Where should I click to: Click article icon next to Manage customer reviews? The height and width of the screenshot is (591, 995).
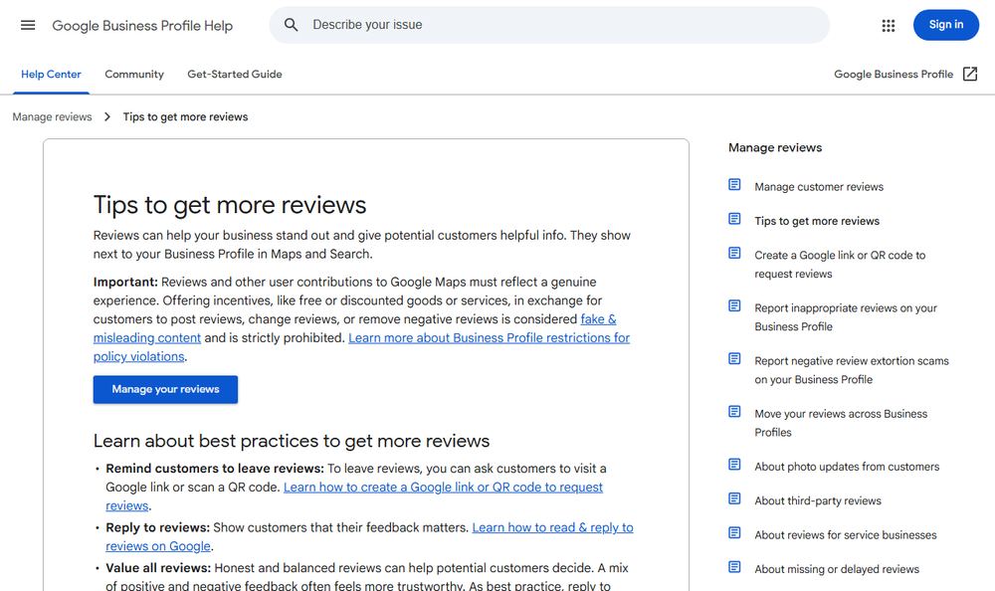(x=734, y=185)
